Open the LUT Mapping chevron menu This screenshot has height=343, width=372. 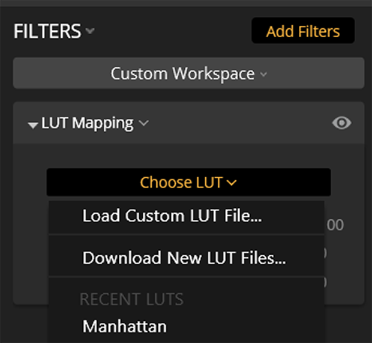point(144,123)
